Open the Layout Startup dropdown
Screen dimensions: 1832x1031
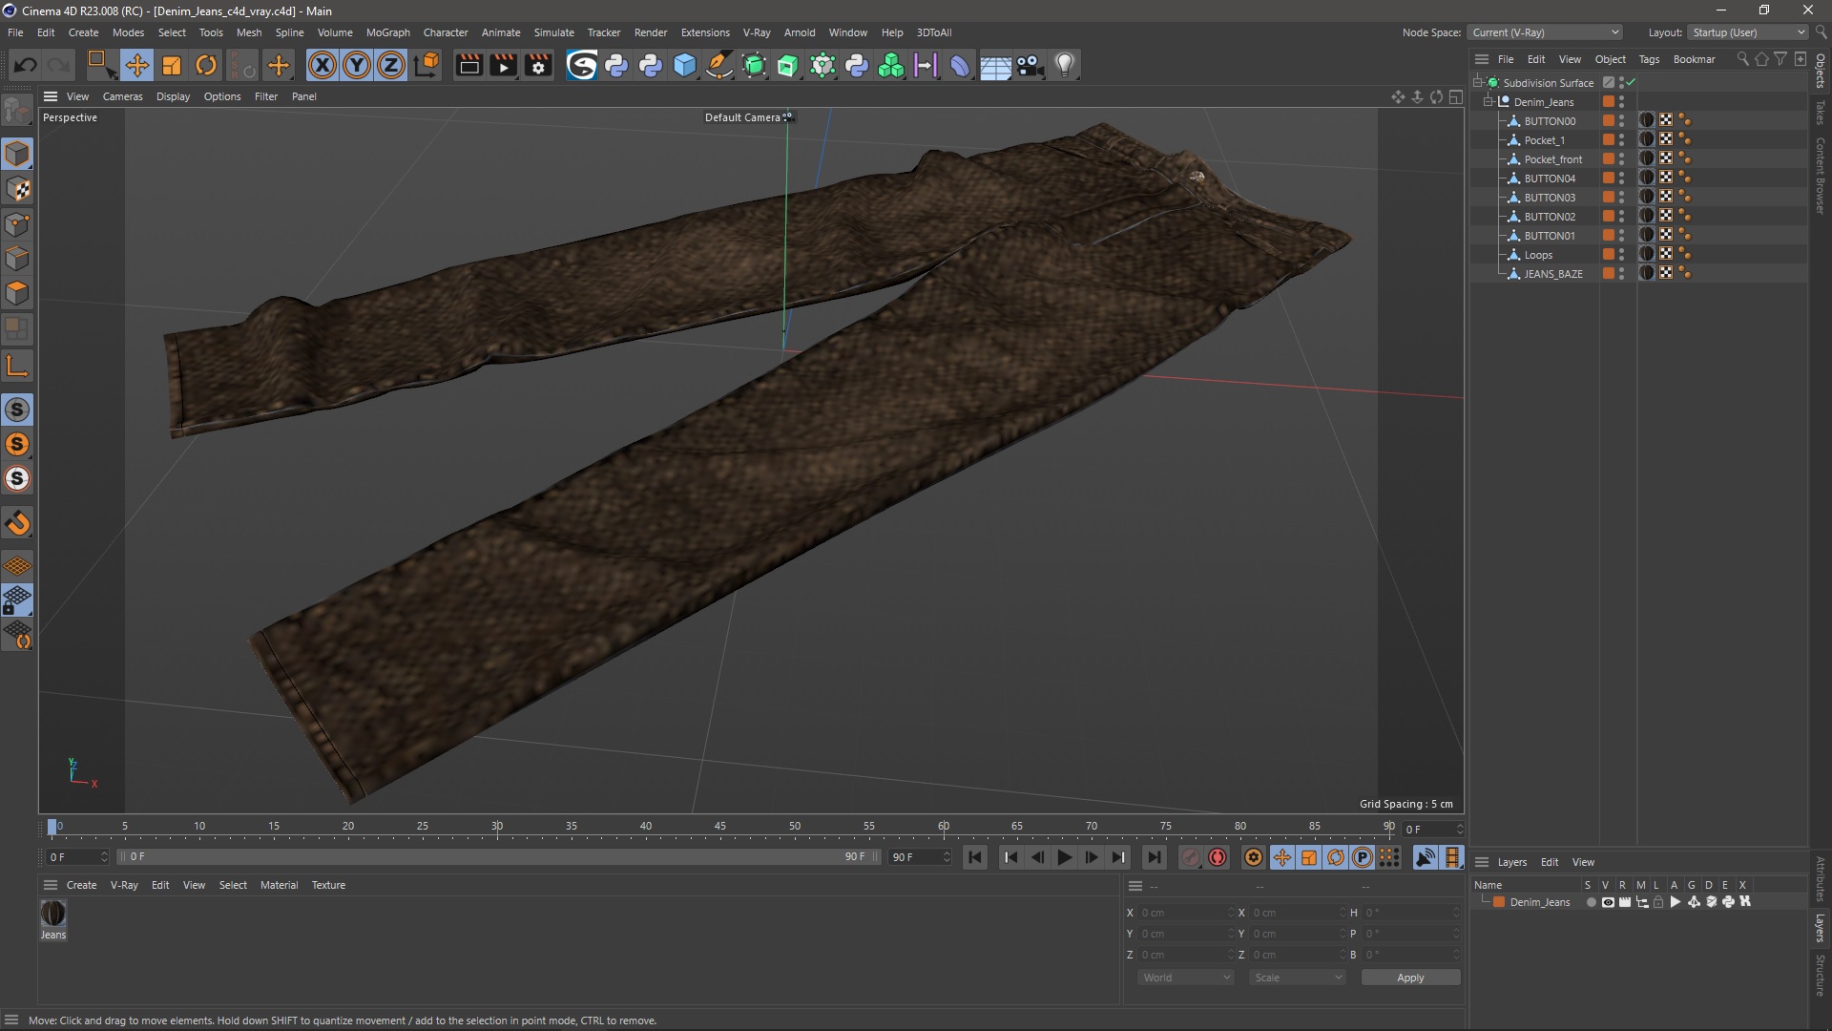tap(1748, 32)
